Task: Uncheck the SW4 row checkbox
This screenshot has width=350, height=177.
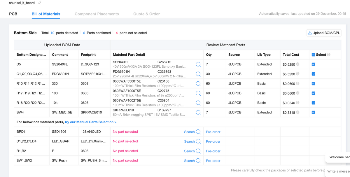Action: click(313, 113)
